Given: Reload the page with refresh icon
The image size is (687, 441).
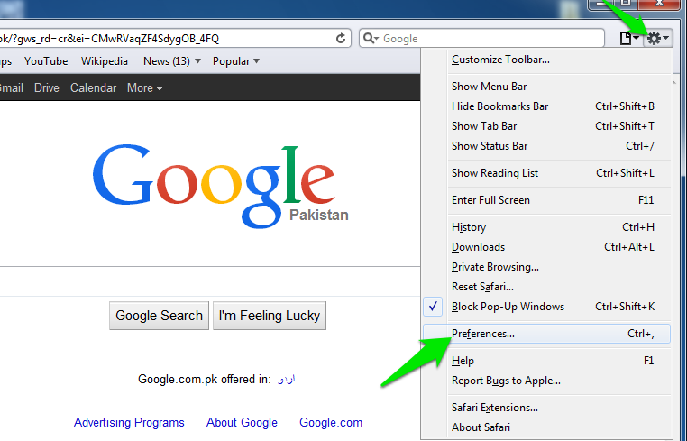Looking at the screenshot, I should (x=341, y=39).
